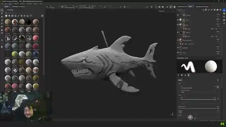Click the assets search field

(x=23, y=13)
